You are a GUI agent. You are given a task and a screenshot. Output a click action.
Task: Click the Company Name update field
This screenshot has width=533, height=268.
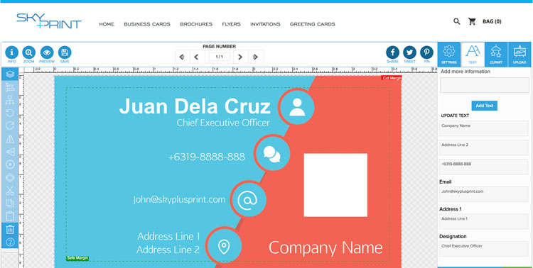click(484, 128)
